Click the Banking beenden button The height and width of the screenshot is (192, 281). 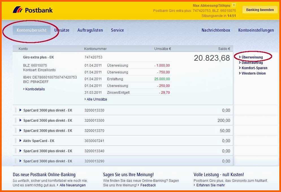260,10
